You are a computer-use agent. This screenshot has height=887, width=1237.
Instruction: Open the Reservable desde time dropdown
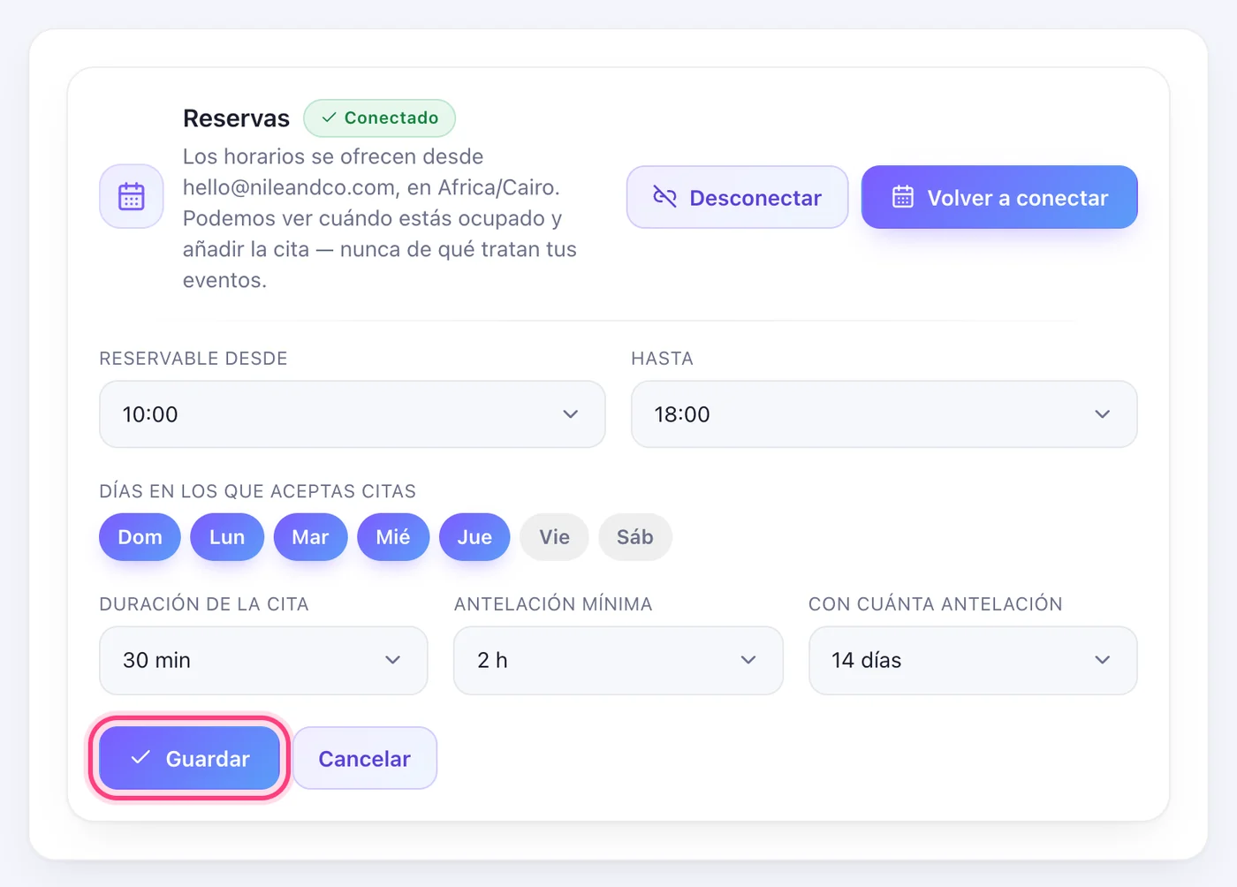coord(353,414)
